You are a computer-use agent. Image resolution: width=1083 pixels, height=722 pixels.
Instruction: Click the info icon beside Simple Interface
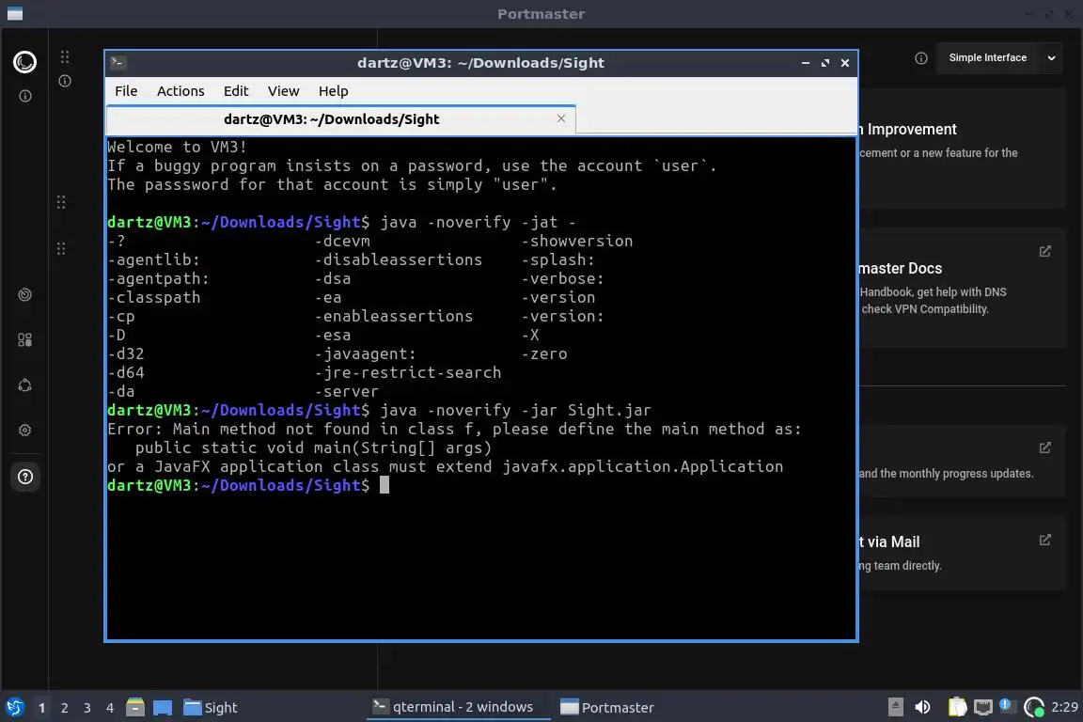coord(921,58)
